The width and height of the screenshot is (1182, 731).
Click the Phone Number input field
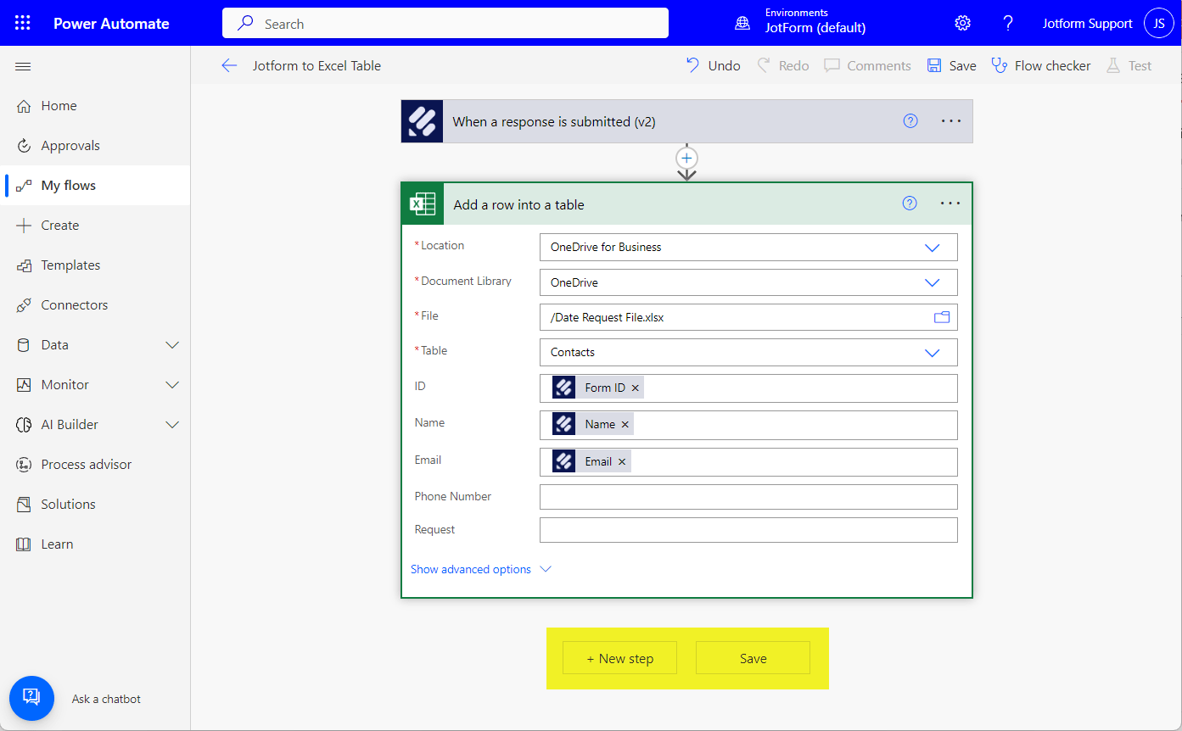tap(748, 497)
